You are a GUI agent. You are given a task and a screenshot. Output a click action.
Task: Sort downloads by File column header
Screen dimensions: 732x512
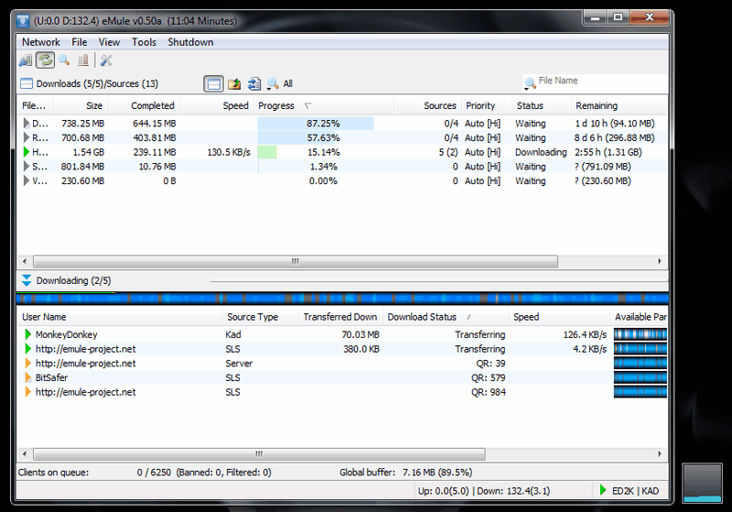coord(35,105)
